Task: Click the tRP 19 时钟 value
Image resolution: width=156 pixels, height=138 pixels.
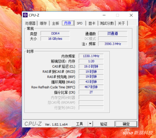Action: [91, 76]
